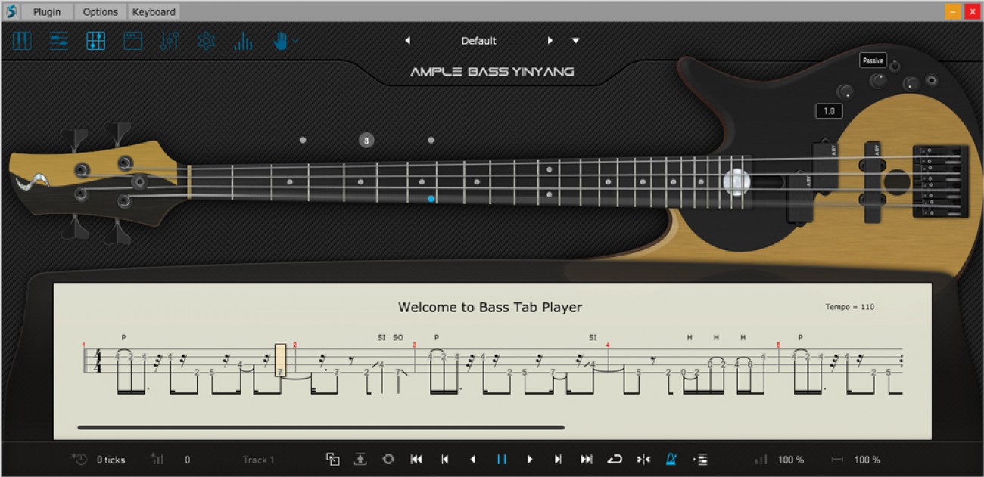
Task: Expand the hand icon dropdown arrow
Action: [x=295, y=41]
